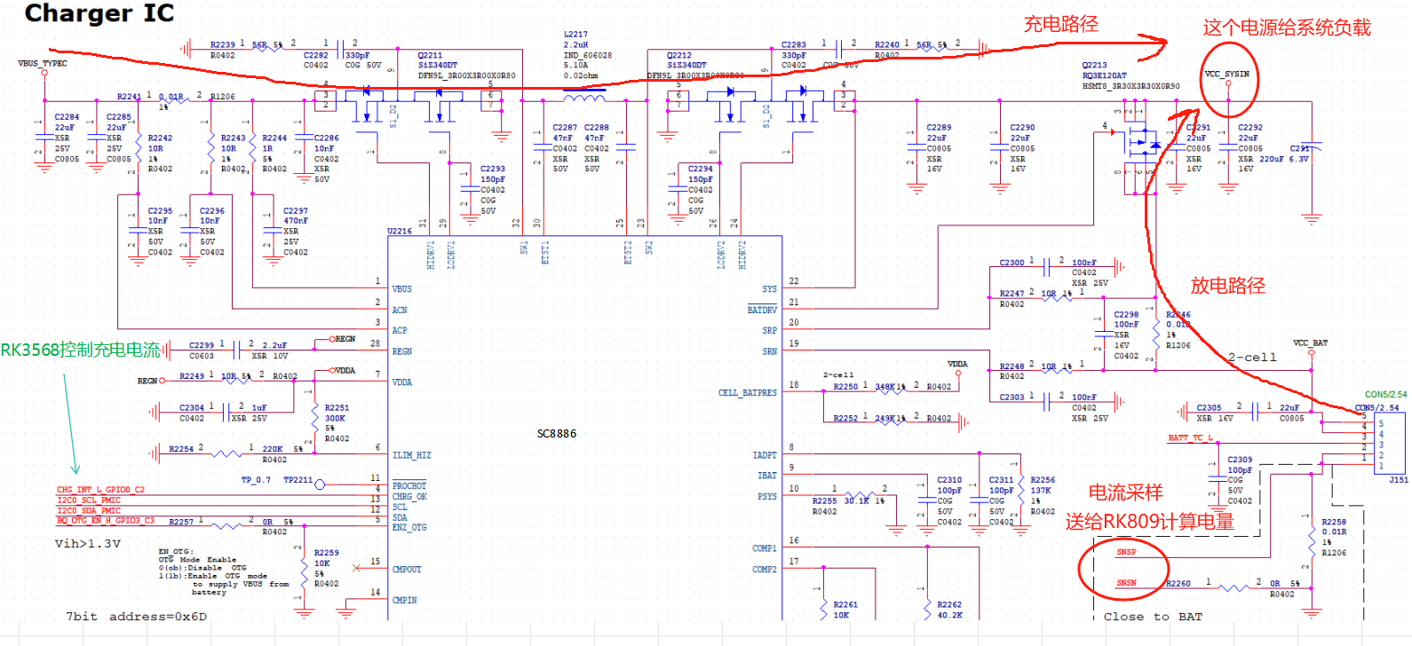Image resolution: width=1412 pixels, height=646 pixels.
Task: Select the VCC_BAT net label
Action: 1310,343
